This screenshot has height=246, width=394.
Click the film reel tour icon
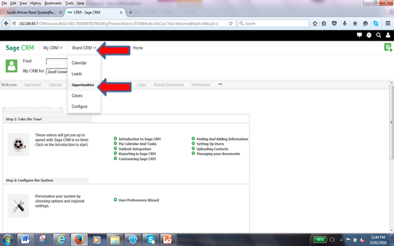point(19,144)
